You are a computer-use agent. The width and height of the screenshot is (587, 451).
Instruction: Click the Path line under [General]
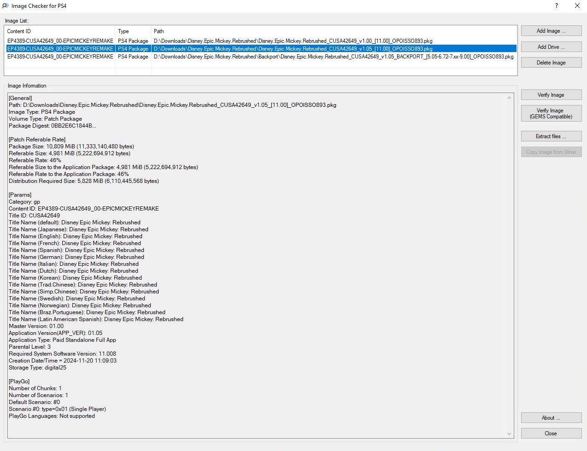[173, 105]
